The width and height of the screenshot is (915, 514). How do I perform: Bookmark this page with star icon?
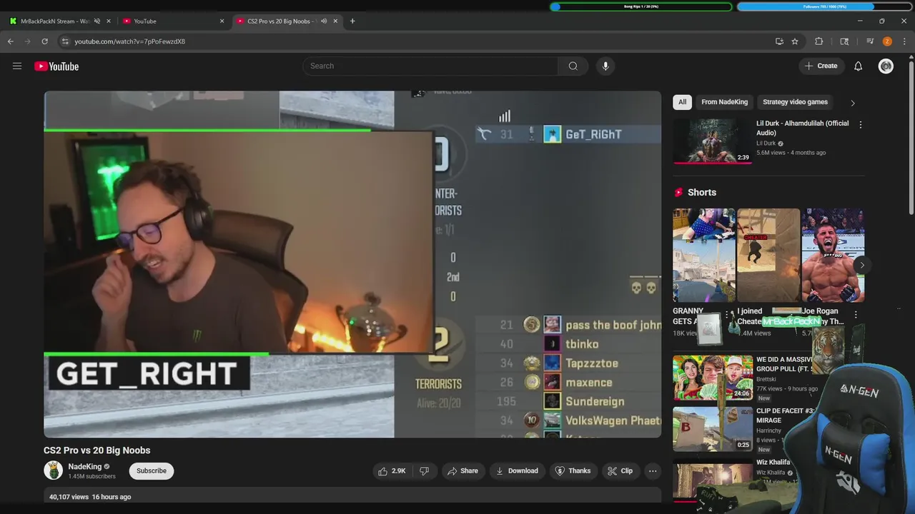click(795, 41)
